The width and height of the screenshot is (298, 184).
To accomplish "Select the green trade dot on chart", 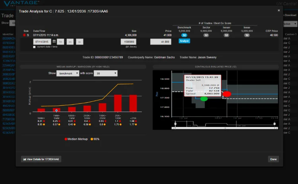I will [204, 99].
